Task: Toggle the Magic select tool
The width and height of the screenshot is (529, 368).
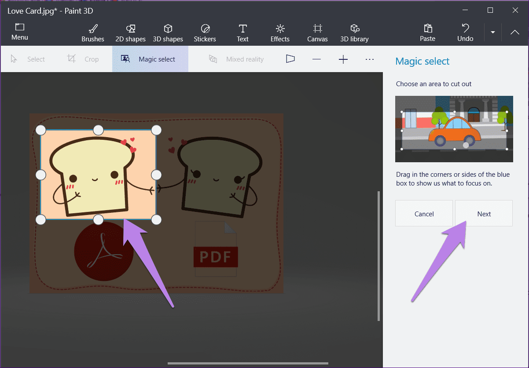Action: (x=150, y=59)
